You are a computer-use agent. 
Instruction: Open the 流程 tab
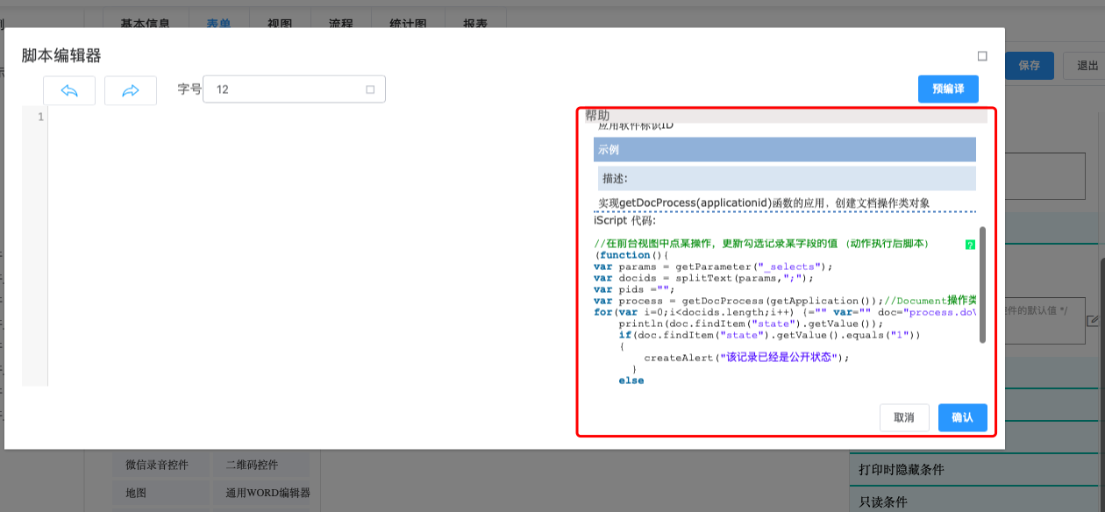point(341,25)
